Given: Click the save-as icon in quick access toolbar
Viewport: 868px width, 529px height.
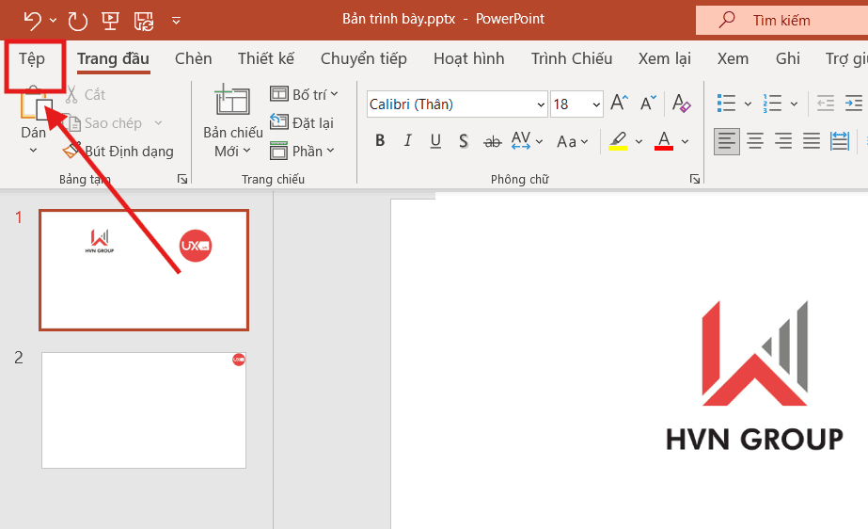Looking at the screenshot, I should [144, 21].
